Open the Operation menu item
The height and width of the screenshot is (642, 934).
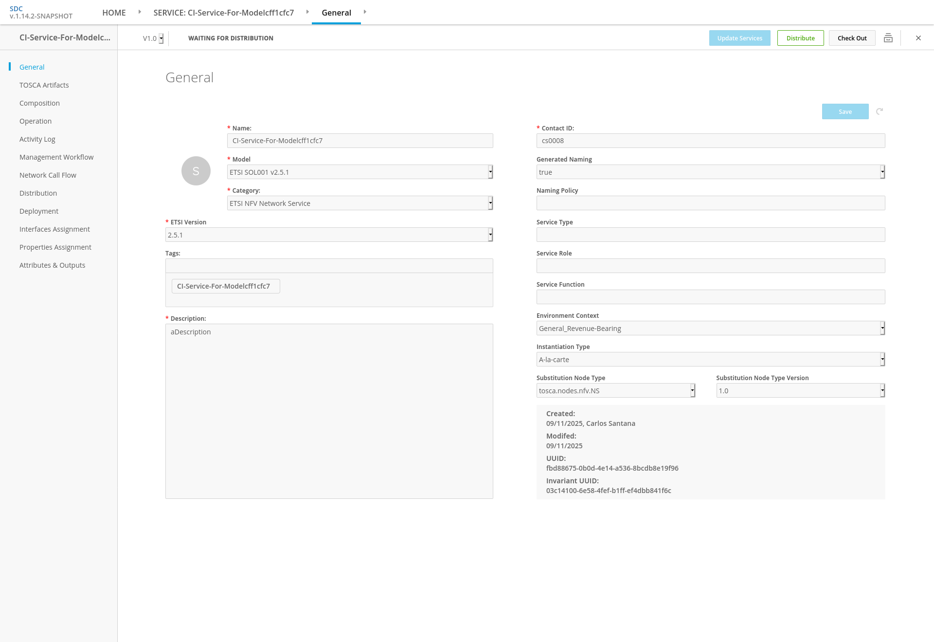coord(36,121)
